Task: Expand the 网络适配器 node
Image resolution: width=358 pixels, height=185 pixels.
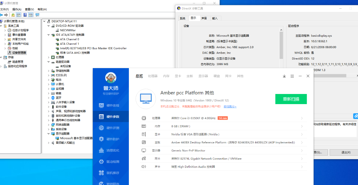Action: click(x=49, y=125)
